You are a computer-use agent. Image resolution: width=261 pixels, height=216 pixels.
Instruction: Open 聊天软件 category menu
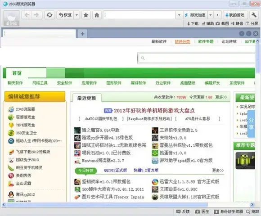coord(15,83)
